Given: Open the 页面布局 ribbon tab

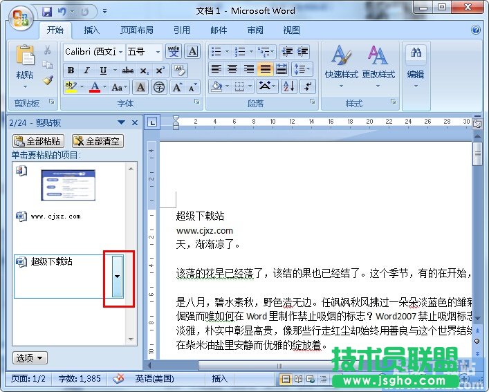Looking at the screenshot, I should pyautogui.click(x=137, y=30).
